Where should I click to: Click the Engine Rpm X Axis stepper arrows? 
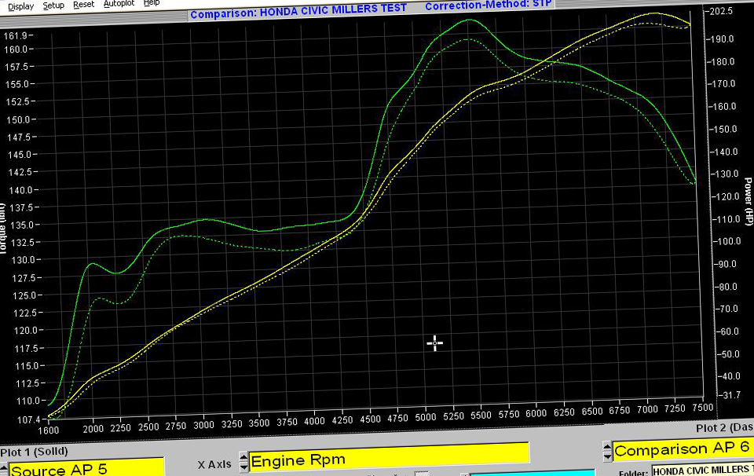[243, 462]
